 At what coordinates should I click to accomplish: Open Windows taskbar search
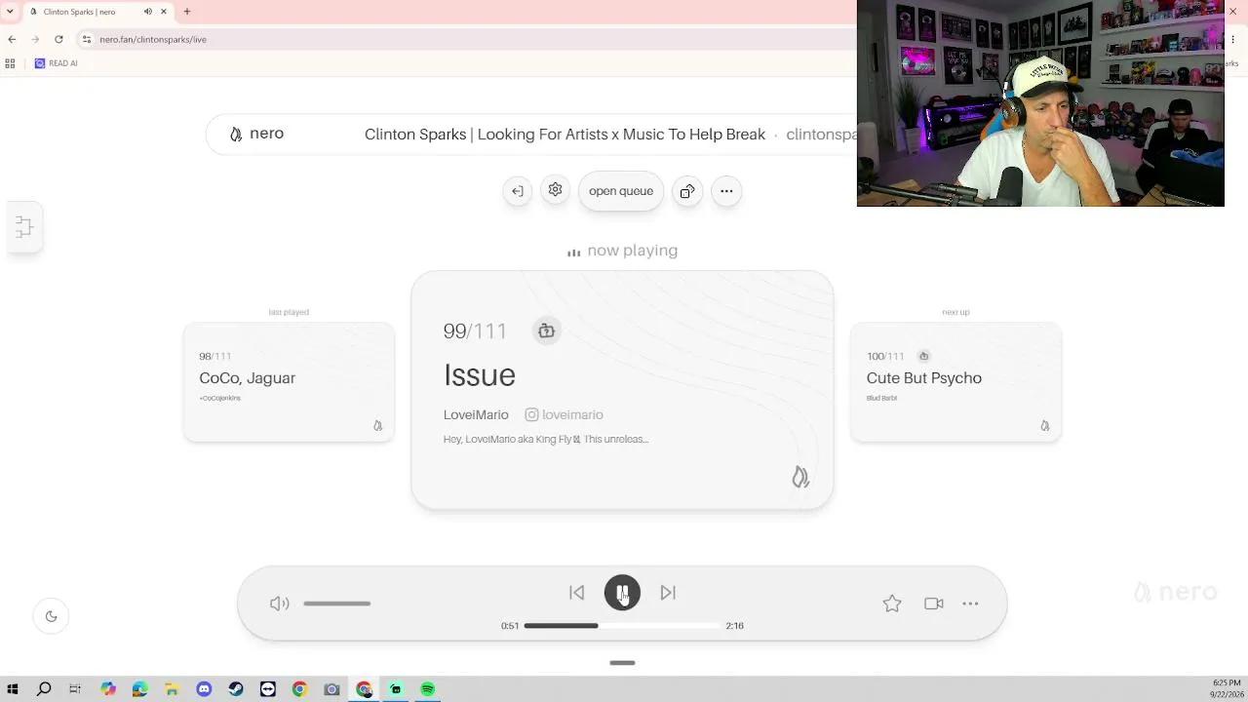coord(44,689)
